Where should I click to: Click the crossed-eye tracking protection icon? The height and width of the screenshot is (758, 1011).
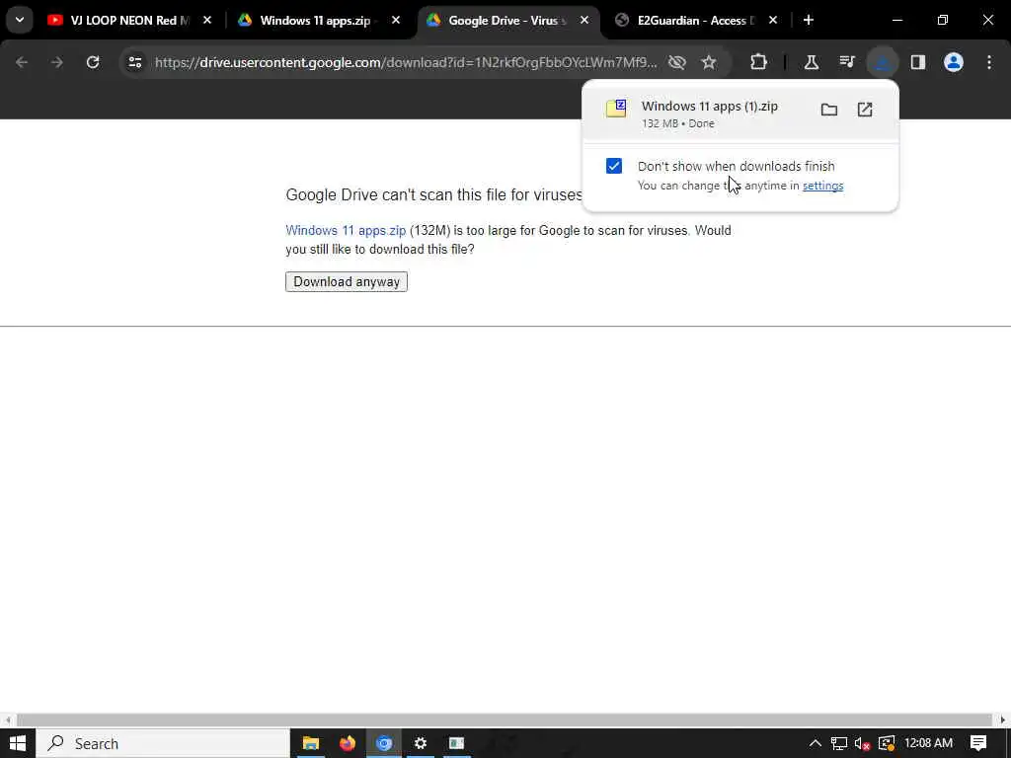point(677,62)
